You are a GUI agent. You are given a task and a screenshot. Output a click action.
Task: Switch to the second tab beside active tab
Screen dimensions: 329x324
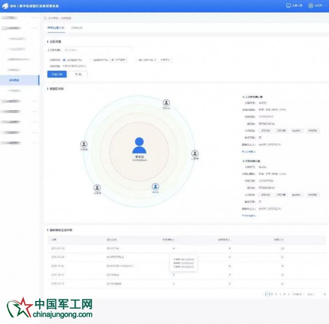click(x=77, y=27)
